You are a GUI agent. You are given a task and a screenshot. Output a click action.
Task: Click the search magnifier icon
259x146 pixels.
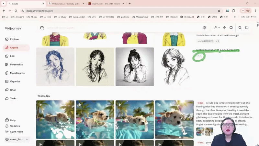240,28
